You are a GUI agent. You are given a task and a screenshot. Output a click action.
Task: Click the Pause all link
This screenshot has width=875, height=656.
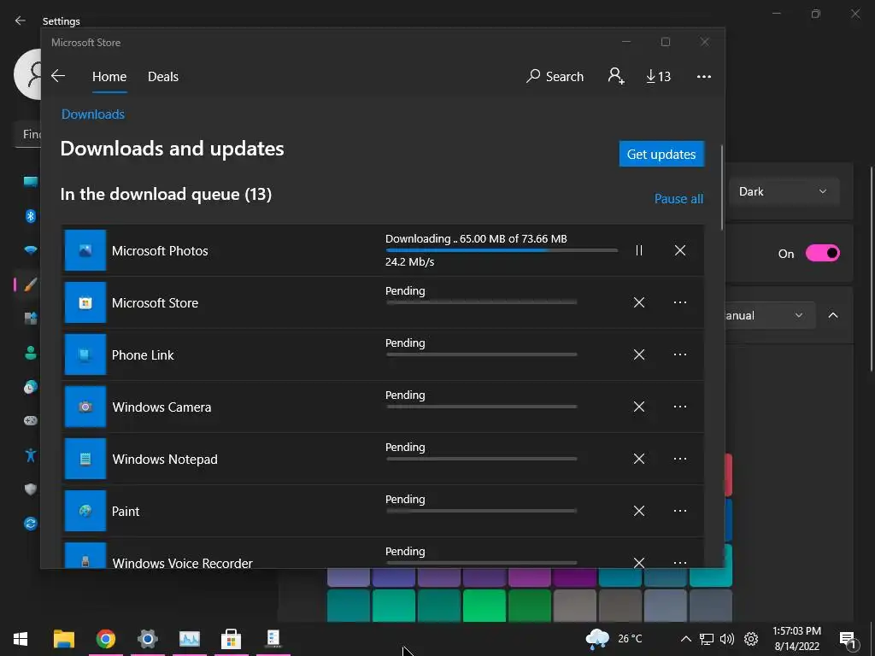pyautogui.click(x=678, y=198)
